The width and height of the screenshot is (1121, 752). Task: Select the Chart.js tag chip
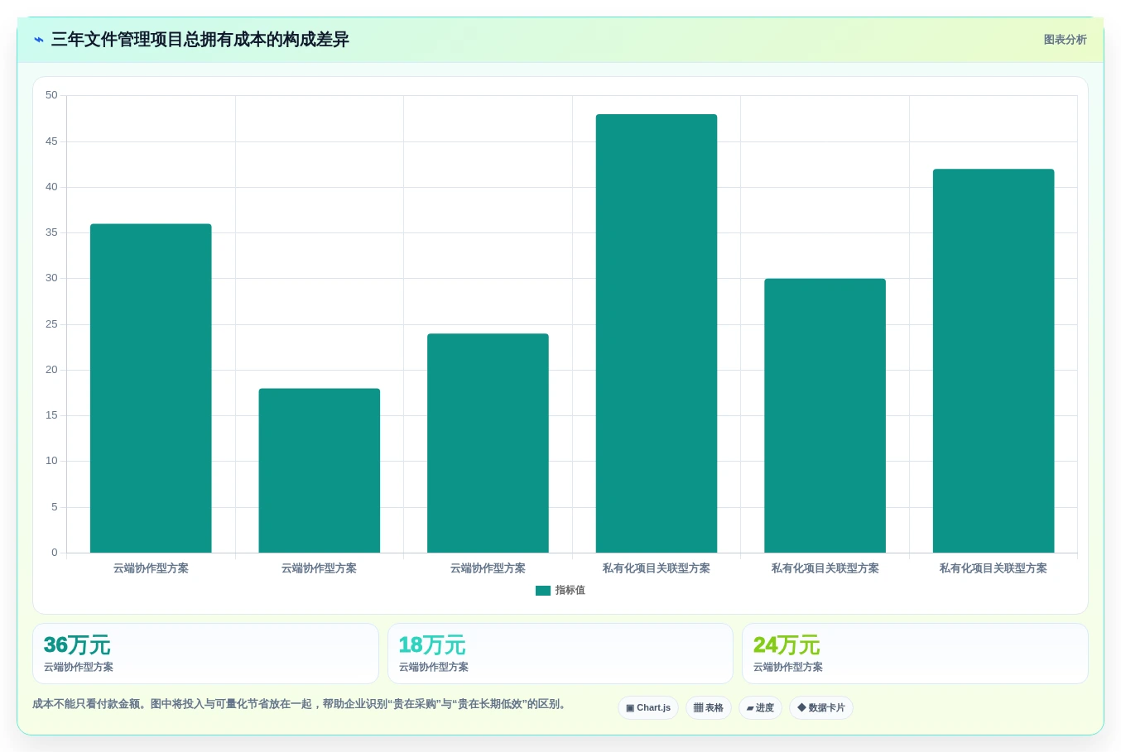pyautogui.click(x=648, y=708)
